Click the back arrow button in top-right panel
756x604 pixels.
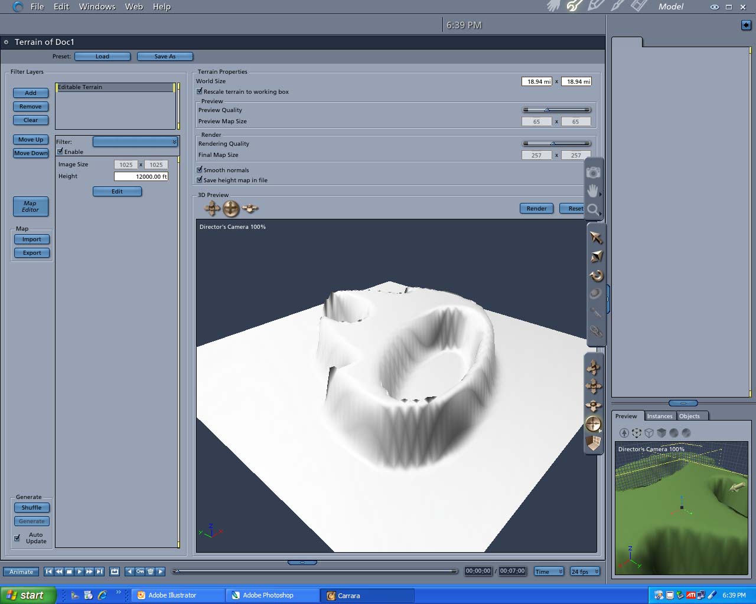click(x=746, y=25)
